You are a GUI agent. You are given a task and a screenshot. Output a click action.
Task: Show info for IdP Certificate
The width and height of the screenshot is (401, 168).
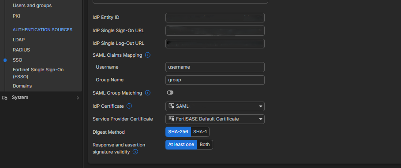pos(129,106)
